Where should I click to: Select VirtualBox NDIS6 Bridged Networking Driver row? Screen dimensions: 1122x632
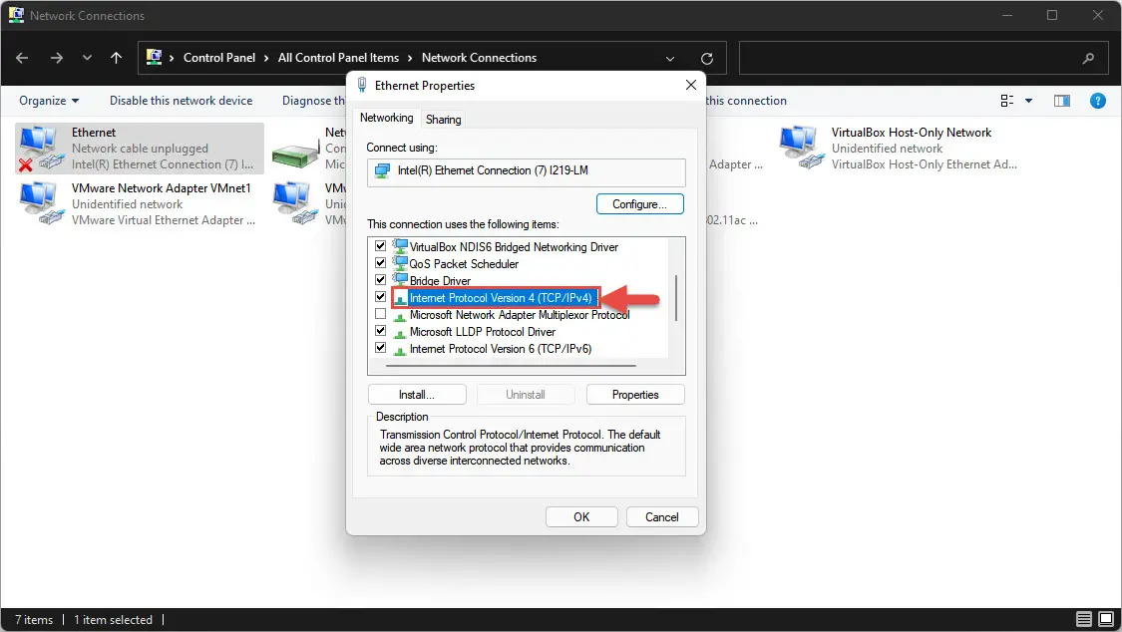(514, 246)
